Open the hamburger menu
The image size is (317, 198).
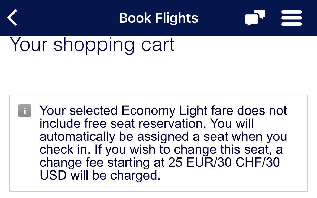[x=291, y=18]
